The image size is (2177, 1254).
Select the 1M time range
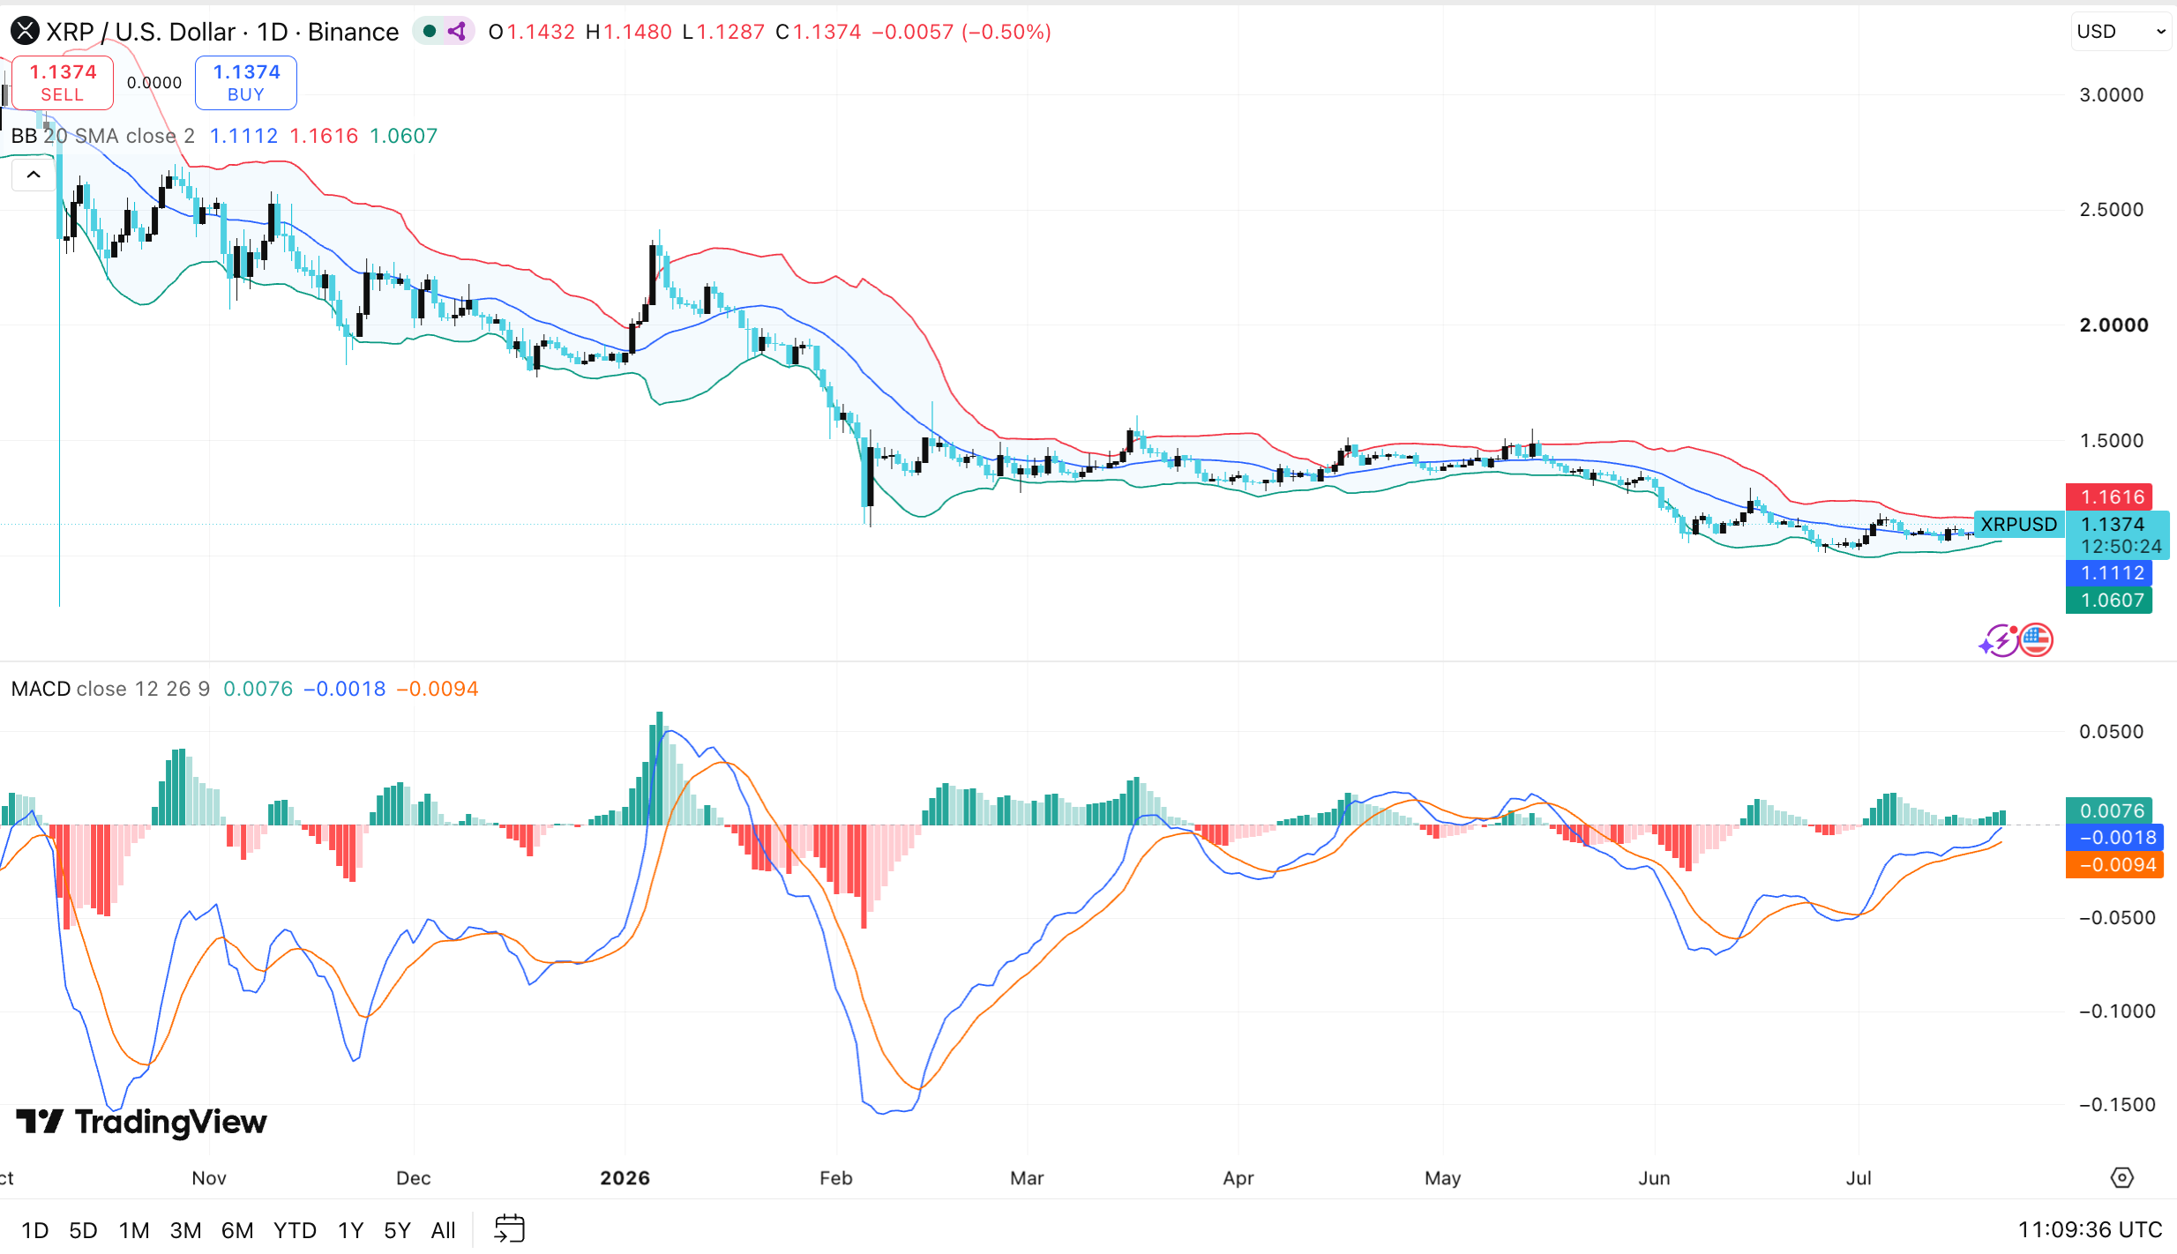tap(134, 1230)
